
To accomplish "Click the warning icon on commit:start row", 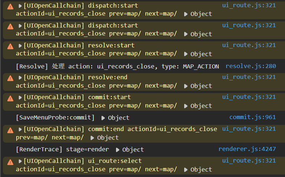I will (x=11, y=98).
